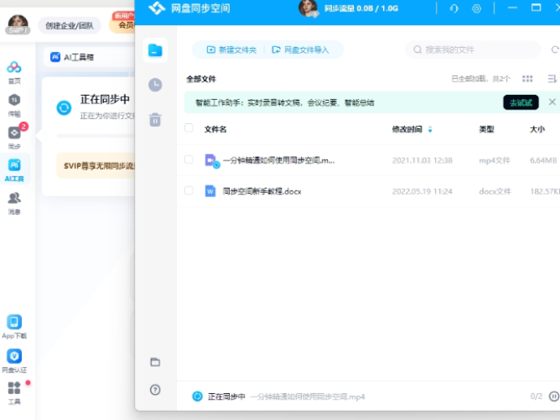Click the sync space logo in title bar
Image resolution: width=560 pixels, height=420 pixels.
click(x=157, y=8)
